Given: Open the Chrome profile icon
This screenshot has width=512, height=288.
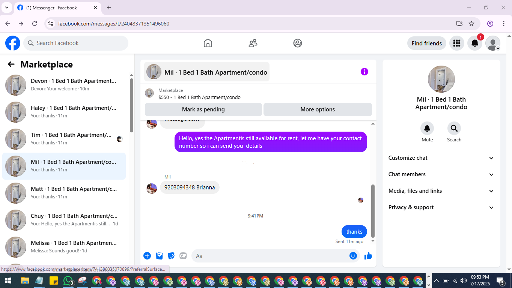Looking at the screenshot, I should pyautogui.click(x=490, y=24).
